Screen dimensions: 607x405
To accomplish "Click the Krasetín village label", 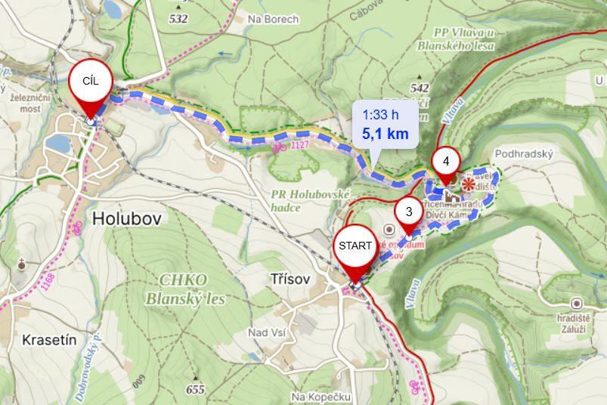I will coord(49,340).
